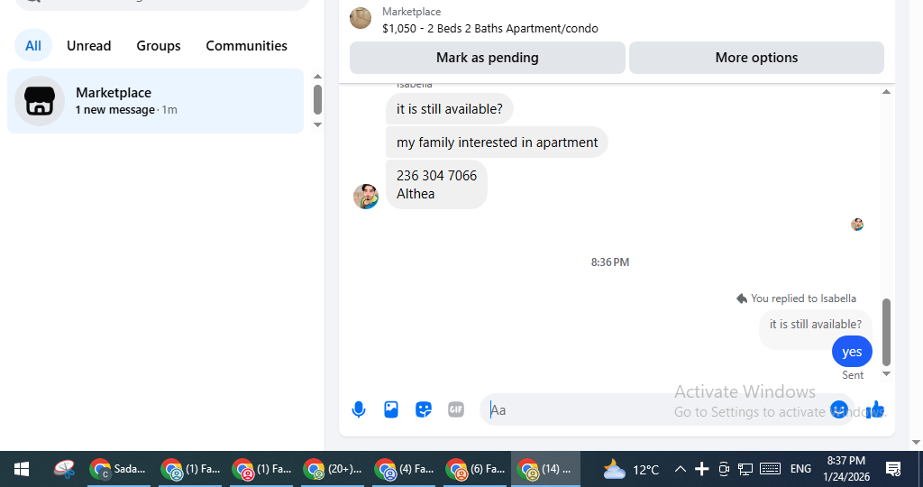Open the Marketplace conversation in chat list
The image size is (923, 487).
click(x=155, y=101)
